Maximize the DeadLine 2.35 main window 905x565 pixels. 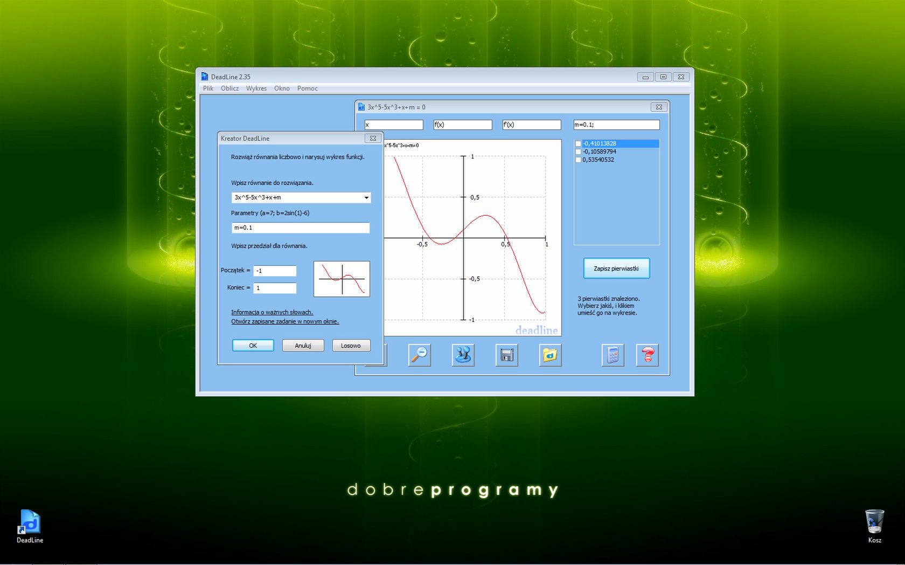(x=663, y=77)
